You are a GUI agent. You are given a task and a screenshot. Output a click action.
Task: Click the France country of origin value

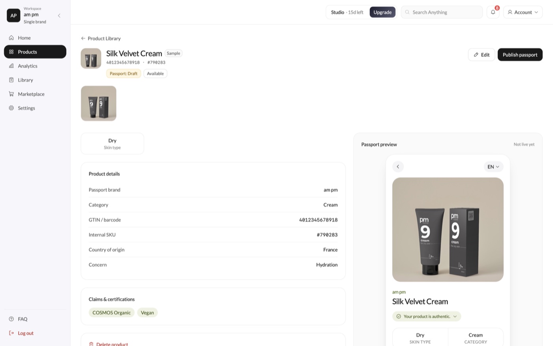[330, 250]
